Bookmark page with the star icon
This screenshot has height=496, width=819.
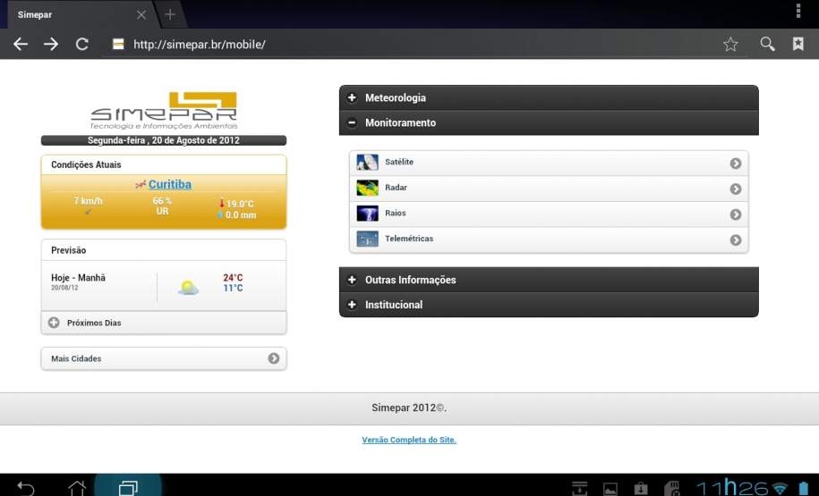coord(730,44)
